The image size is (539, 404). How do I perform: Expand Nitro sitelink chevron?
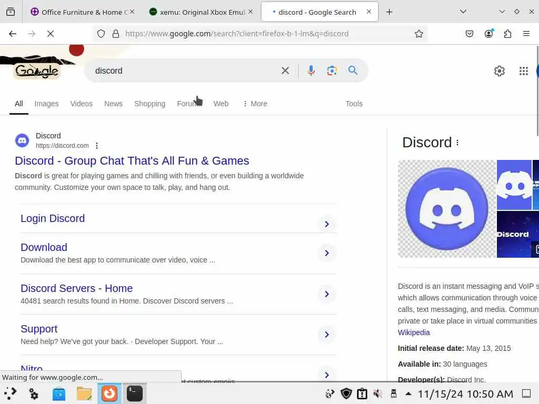[326, 375]
